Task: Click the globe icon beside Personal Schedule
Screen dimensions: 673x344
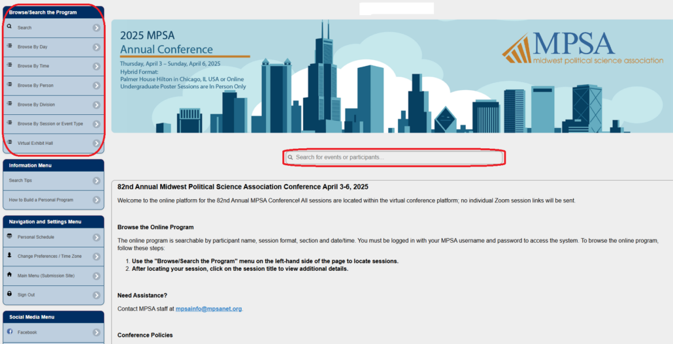Action: [x=9, y=236]
